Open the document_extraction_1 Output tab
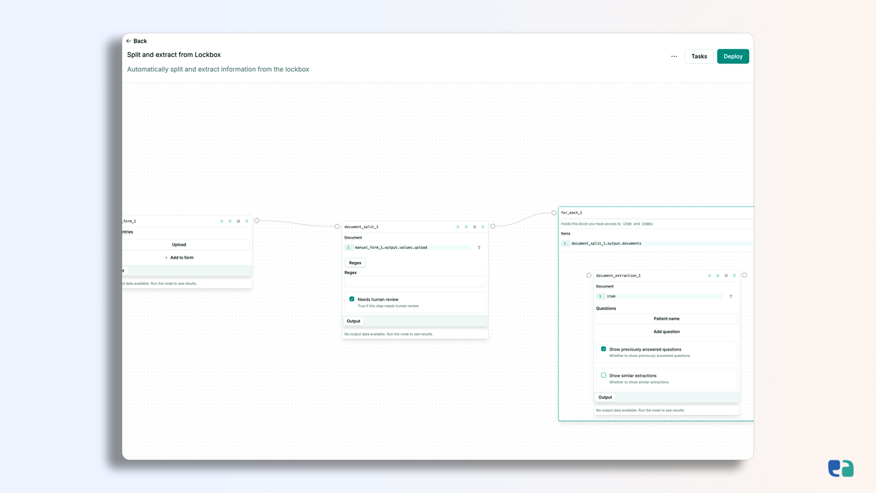Screen dimensions: 876x493 point(605,398)
